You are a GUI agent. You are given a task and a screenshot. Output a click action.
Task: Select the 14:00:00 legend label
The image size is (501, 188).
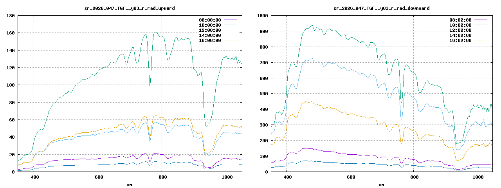(x=209, y=35)
